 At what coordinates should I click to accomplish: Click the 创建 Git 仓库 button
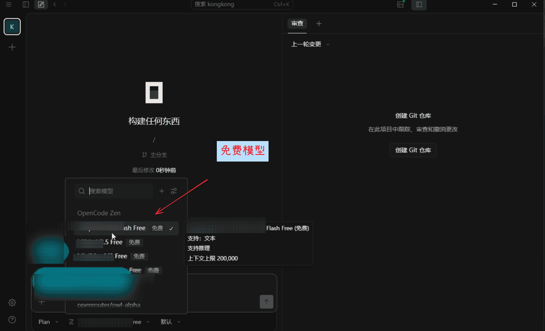pos(413,150)
